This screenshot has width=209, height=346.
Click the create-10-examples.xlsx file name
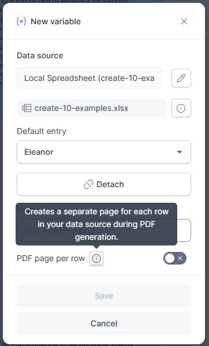pyautogui.click(x=81, y=108)
